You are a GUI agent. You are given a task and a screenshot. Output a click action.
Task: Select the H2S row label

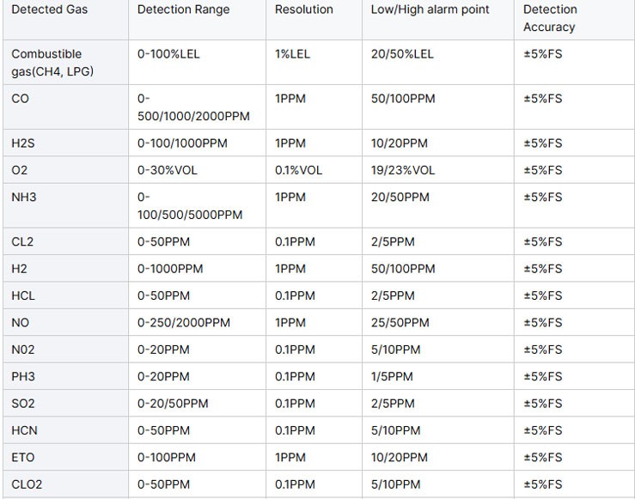(x=23, y=143)
